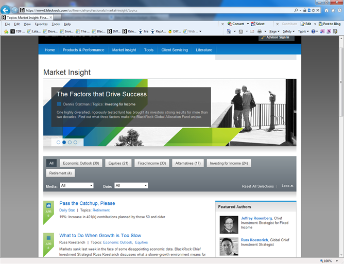Click the command bar Home page icon

coord(229,31)
